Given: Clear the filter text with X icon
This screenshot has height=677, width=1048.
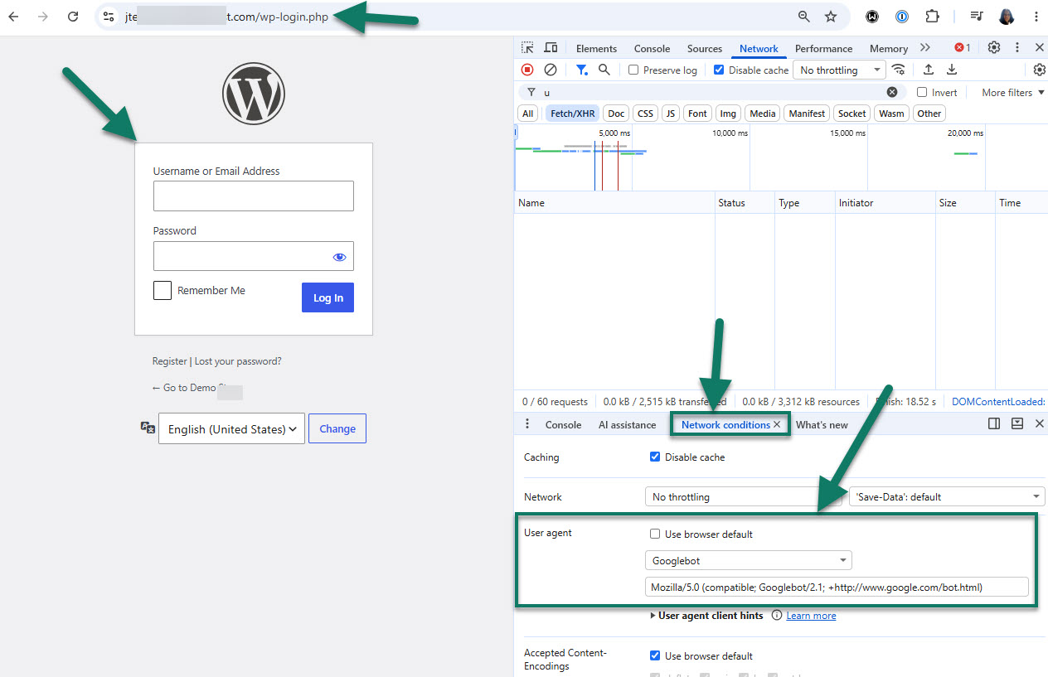Looking at the screenshot, I should tap(892, 92).
